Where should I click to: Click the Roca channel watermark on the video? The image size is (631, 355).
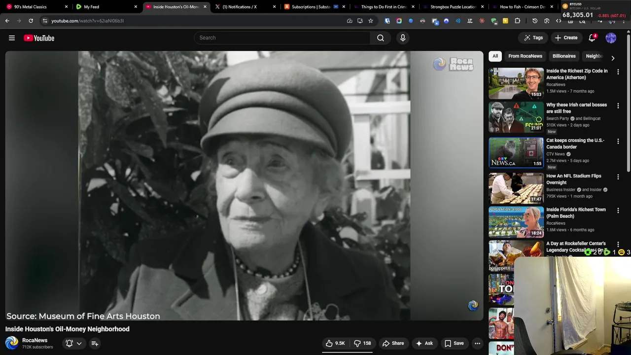(473, 306)
